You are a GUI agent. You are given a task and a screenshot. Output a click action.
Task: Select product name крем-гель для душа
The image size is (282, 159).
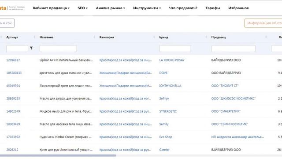pyautogui.click(x=66, y=73)
